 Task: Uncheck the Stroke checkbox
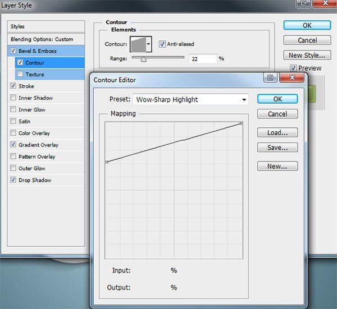click(13, 86)
